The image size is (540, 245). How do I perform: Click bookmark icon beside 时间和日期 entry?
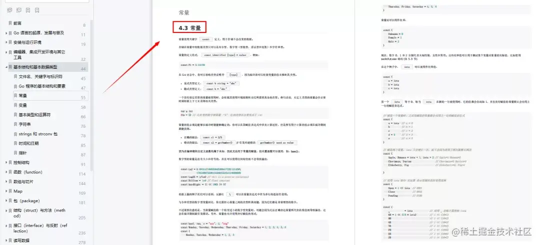(15, 143)
